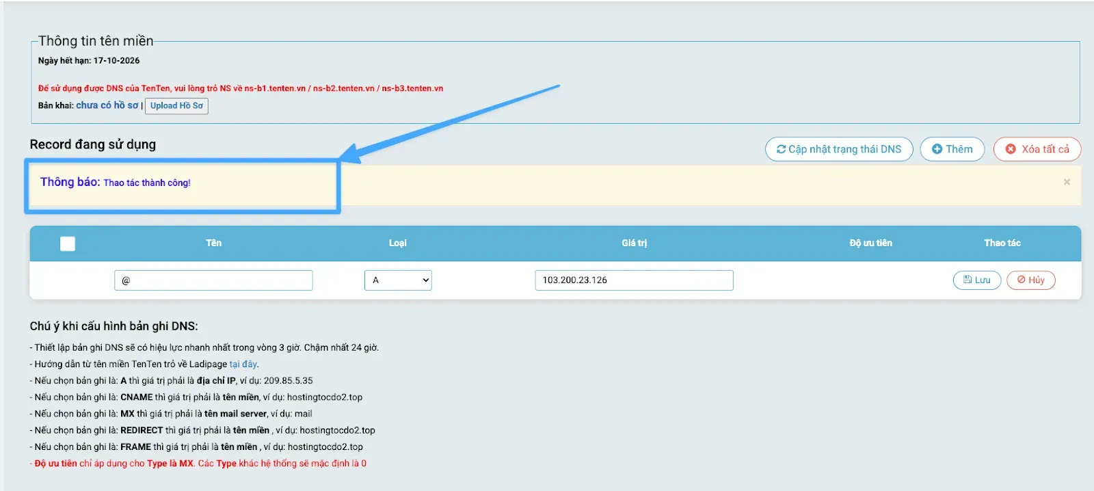This screenshot has width=1094, height=491.
Task: Open the Loại record type dropdown
Action: pos(398,280)
